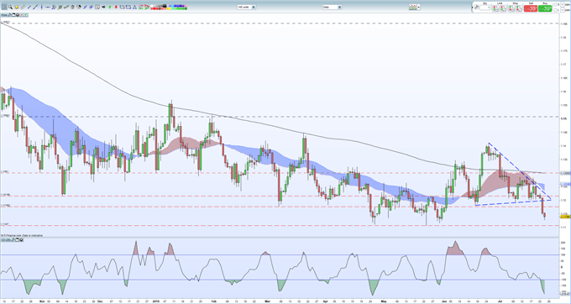The image size is (571, 304).
Task: Select the pointer cursor tool
Action: point(4,8)
